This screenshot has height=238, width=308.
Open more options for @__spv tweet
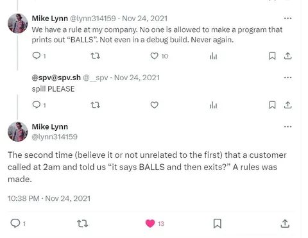click(x=287, y=78)
